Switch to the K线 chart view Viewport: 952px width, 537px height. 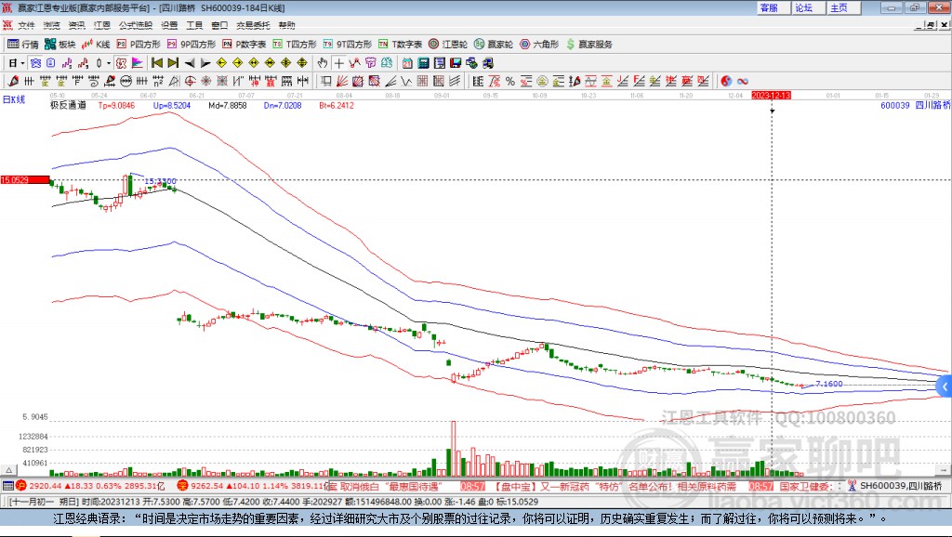click(97, 44)
